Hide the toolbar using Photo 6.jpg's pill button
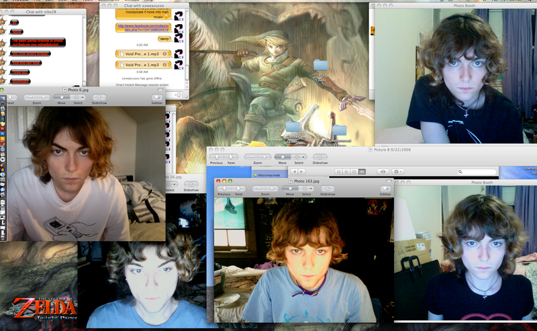The width and height of the screenshot is (537, 331). [160, 90]
